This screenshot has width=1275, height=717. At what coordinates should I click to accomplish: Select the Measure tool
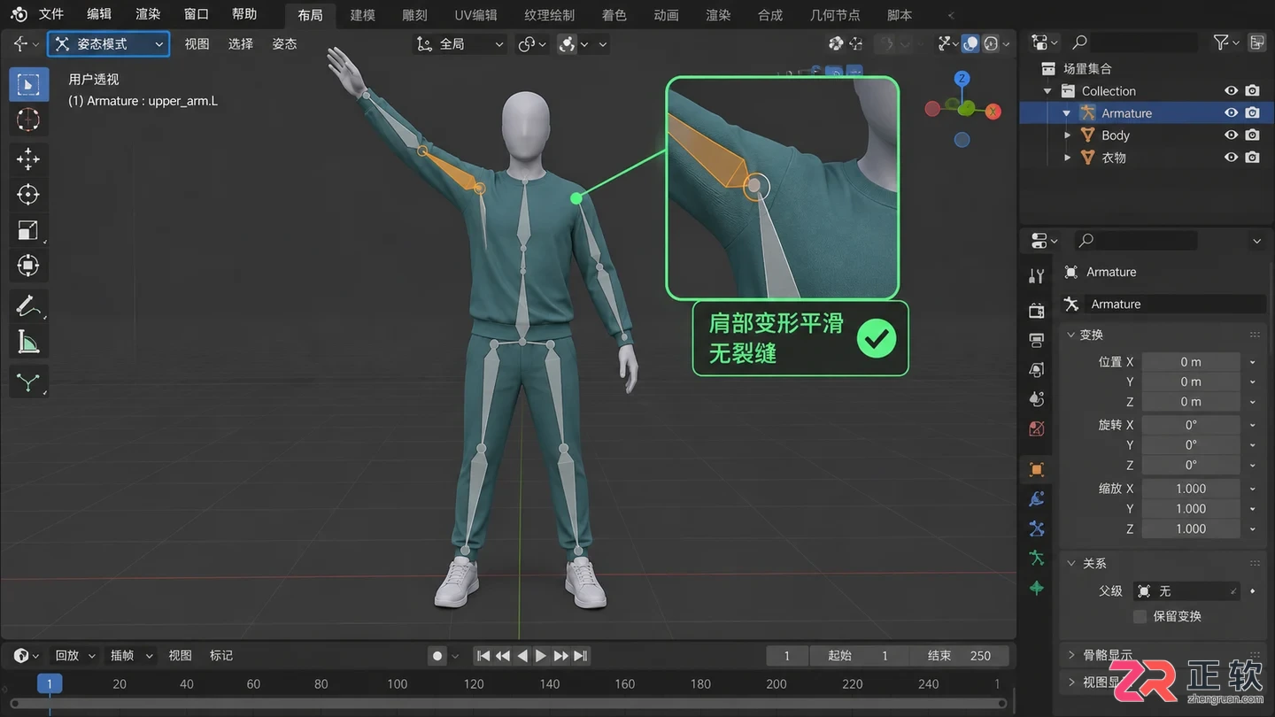(x=28, y=342)
